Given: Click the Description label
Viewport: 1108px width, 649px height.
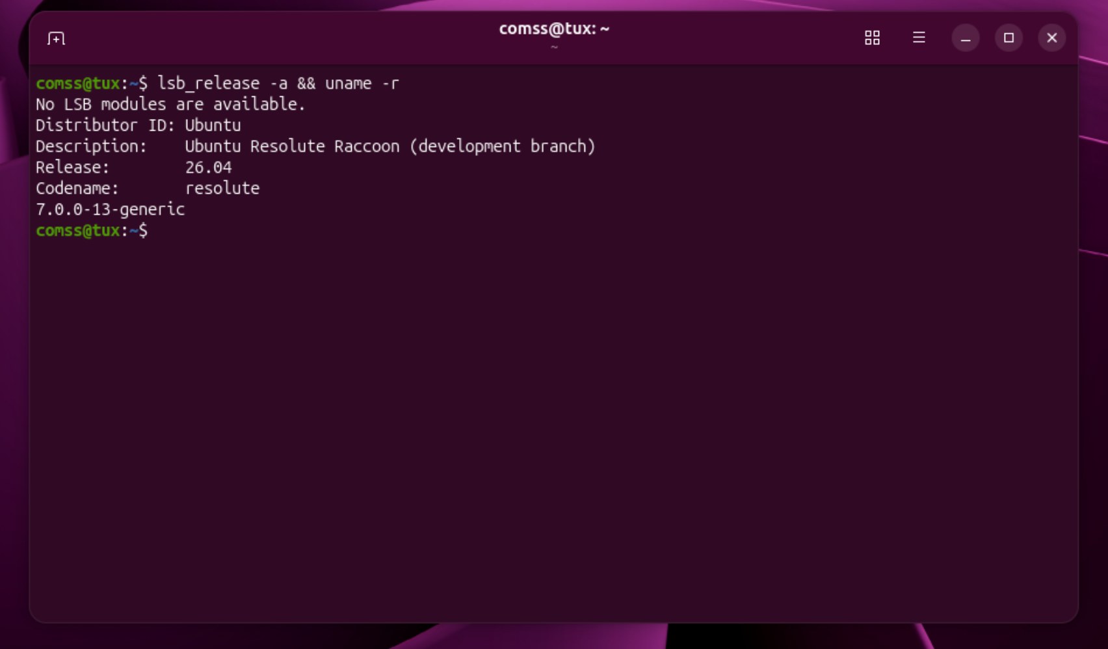Looking at the screenshot, I should click(91, 146).
